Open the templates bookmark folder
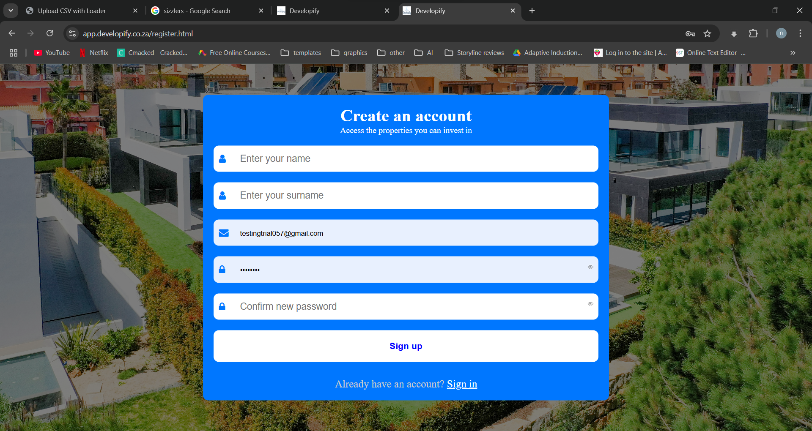The image size is (812, 431). 301,53
